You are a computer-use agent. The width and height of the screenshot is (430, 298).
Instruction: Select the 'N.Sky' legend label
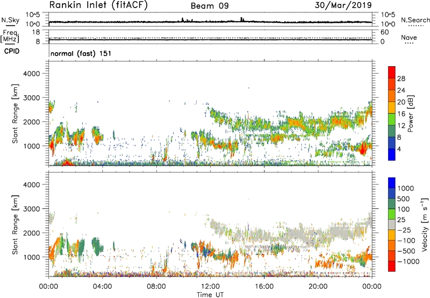10,20
